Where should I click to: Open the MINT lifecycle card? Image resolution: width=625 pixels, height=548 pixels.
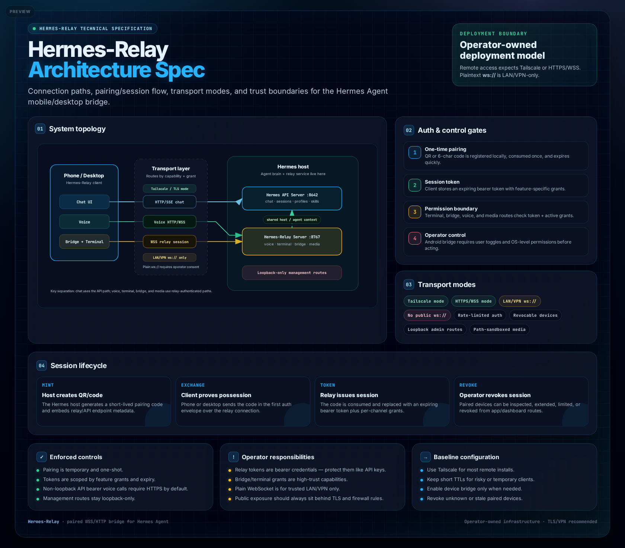coord(104,402)
